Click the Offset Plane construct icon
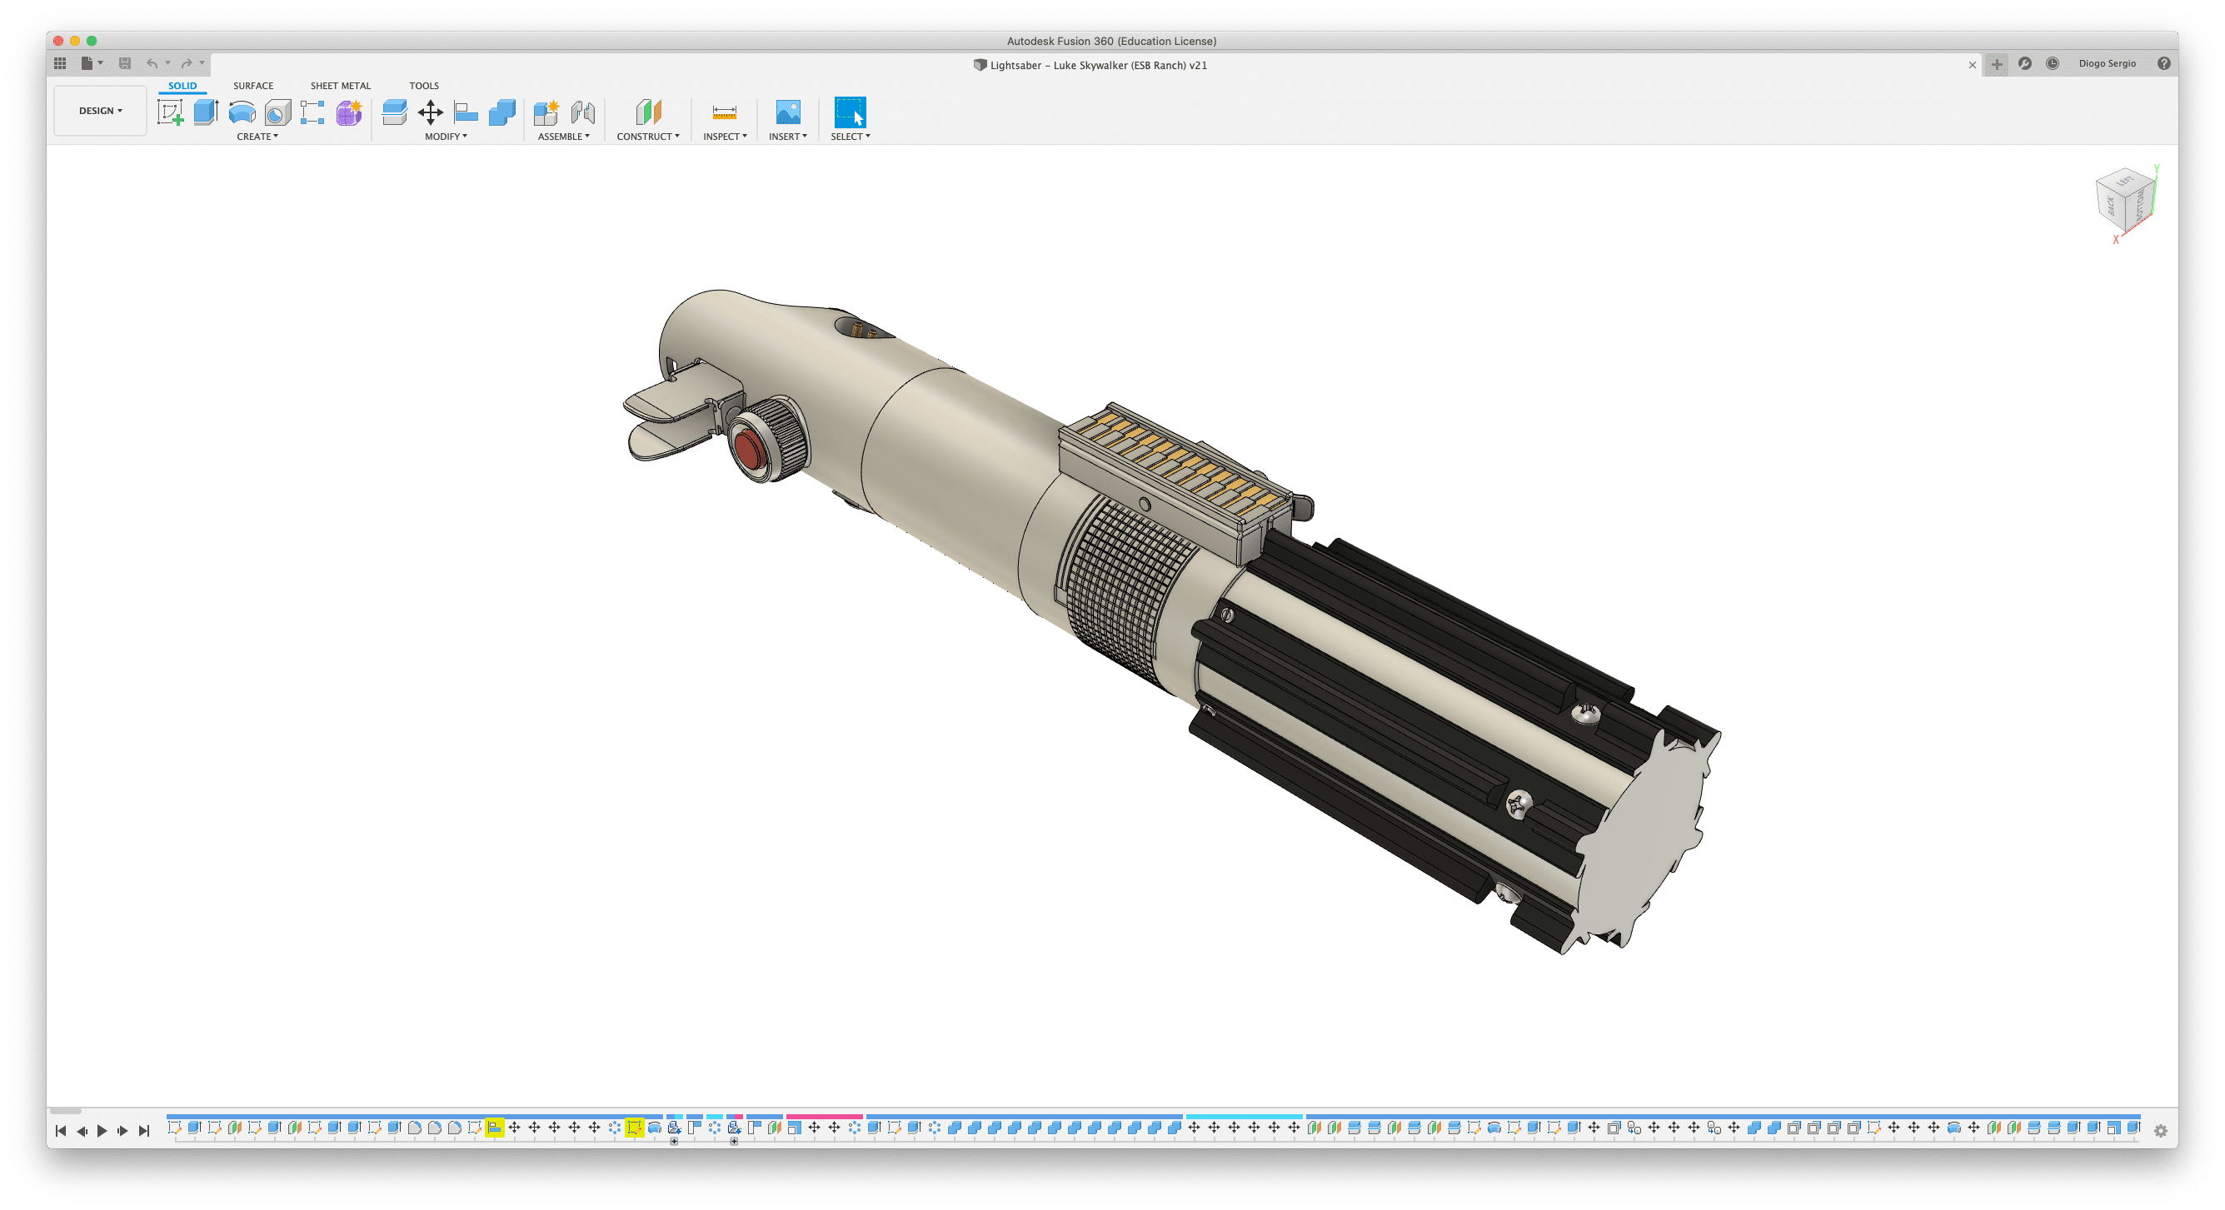The width and height of the screenshot is (2225, 1210). point(649,112)
